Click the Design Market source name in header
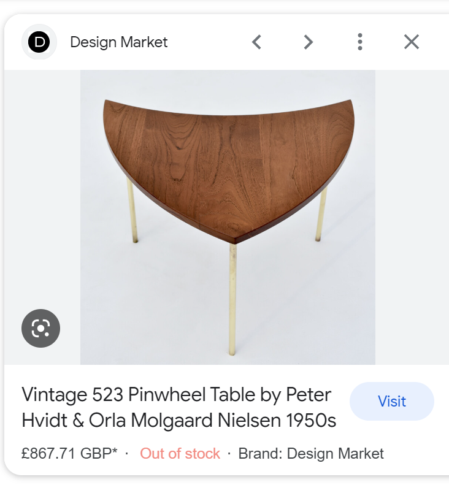This screenshot has height=493, width=449. (x=118, y=42)
